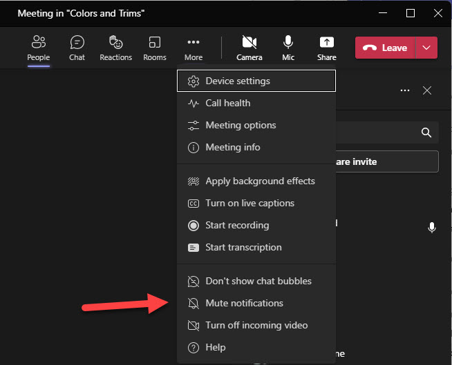This screenshot has width=452, height=365.
Task: Expand the Leave button dropdown arrow
Action: pyautogui.click(x=426, y=48)
